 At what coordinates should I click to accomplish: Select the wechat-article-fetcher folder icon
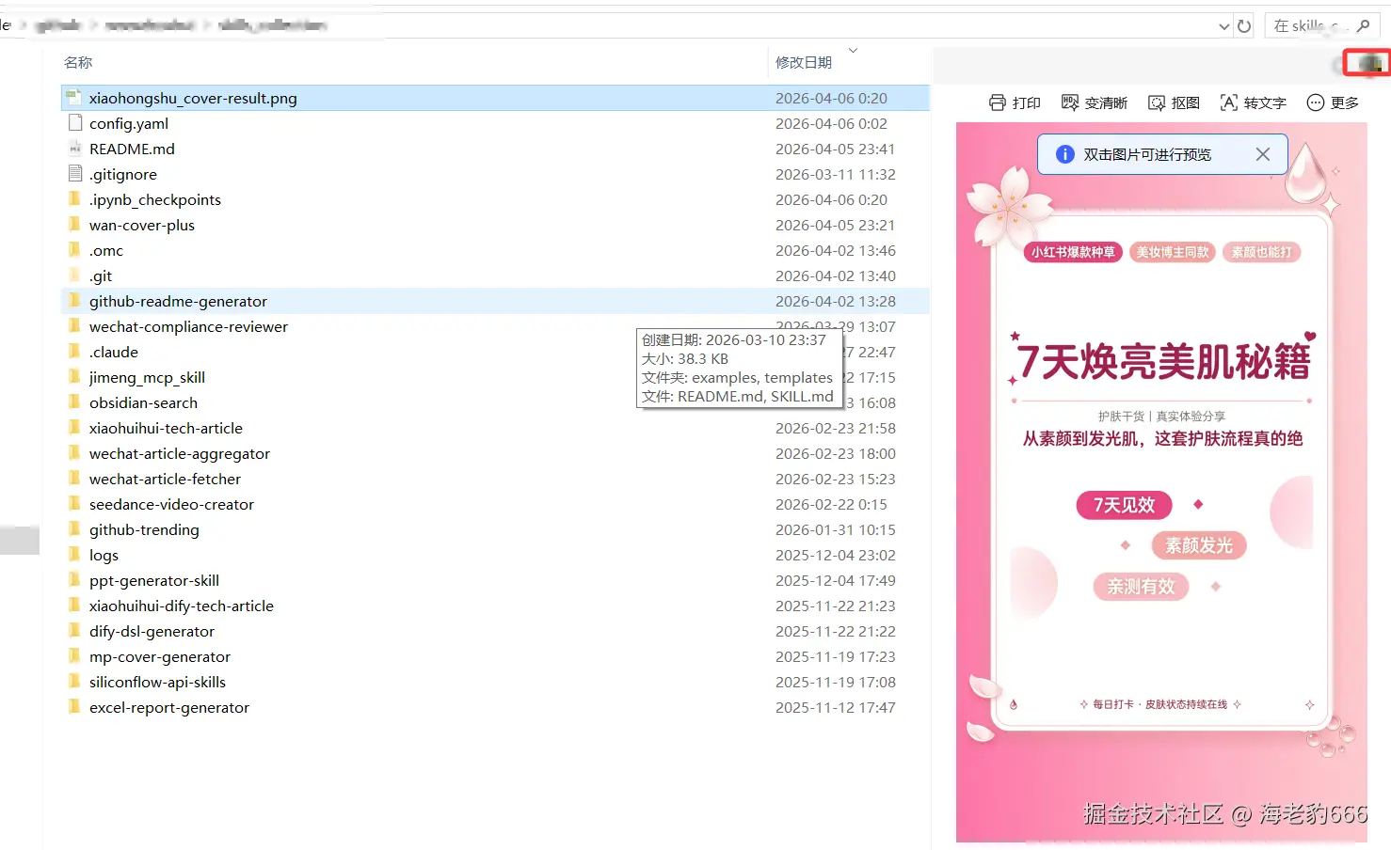74,478
